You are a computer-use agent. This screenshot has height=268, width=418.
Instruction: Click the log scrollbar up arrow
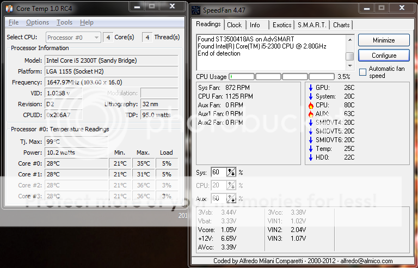pos(350,40)
